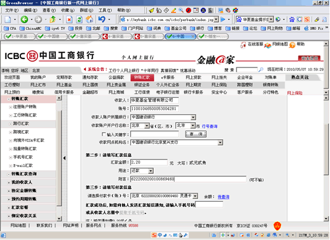
Task: Open the 网上基金 navigation item
Action: (64, 85)
